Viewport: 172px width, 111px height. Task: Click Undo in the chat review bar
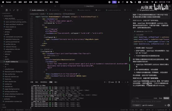pyautogui.click(x=155, y=98)
